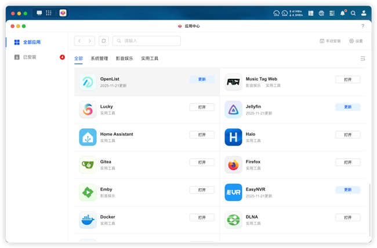The height and width of the screenshot is (248, 377).
Task: Go forward with the right arrow
Action: (x=90, y=41)
